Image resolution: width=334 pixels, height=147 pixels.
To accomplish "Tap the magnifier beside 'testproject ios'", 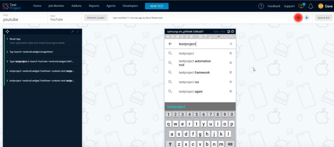I will tap(170, 82).
